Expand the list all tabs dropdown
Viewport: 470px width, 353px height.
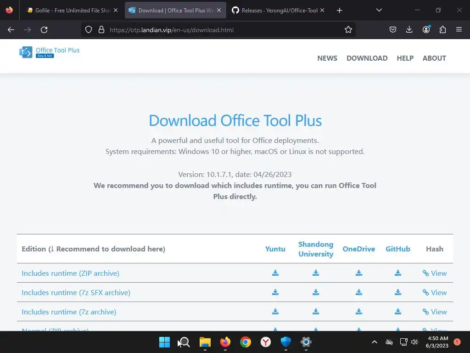pyautogui.click(x=379, y=10)
